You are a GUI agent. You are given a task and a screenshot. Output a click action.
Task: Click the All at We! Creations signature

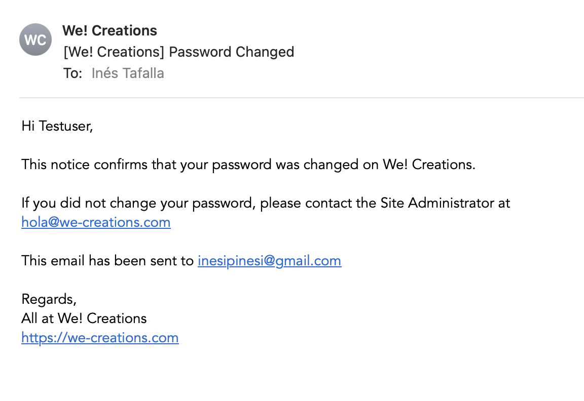point(84,318)
